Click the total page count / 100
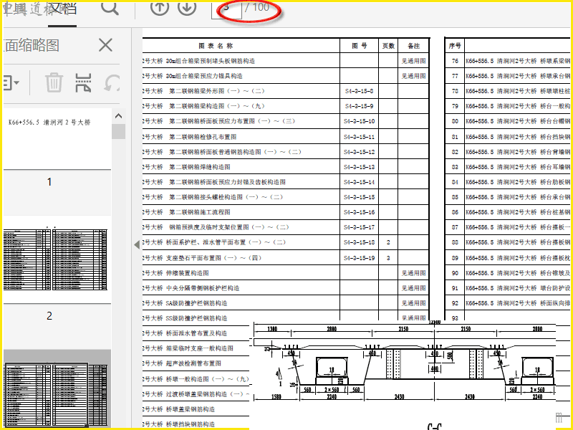Screen dimensions: 573x430 coord(257,7)
